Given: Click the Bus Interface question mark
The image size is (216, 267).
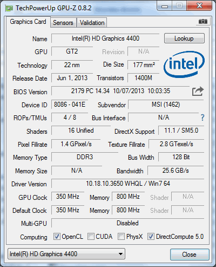Looking at the screenshot, I should click(202, 118).
